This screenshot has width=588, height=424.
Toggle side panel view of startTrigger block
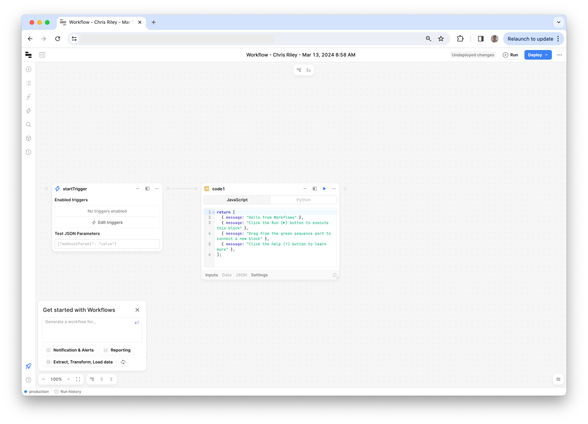point(147,189)
